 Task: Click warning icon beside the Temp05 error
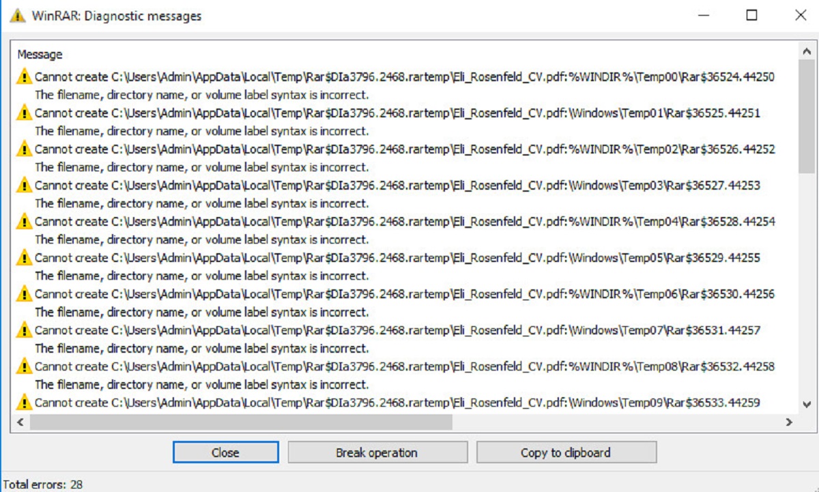click(25, 257)
